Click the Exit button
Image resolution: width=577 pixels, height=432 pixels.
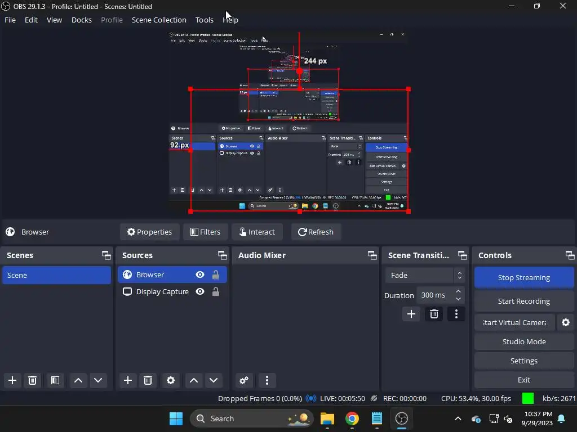[x=524, y=380]
